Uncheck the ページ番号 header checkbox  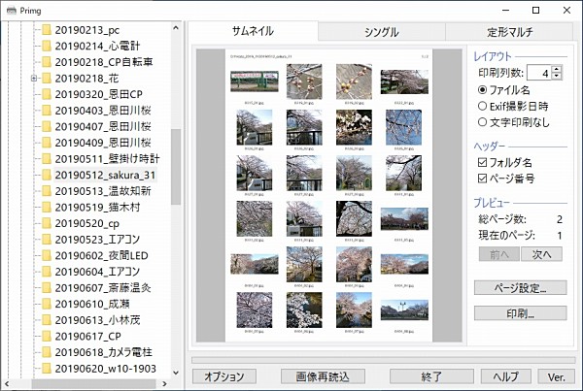pyautogui.click(x=482, y=179)
